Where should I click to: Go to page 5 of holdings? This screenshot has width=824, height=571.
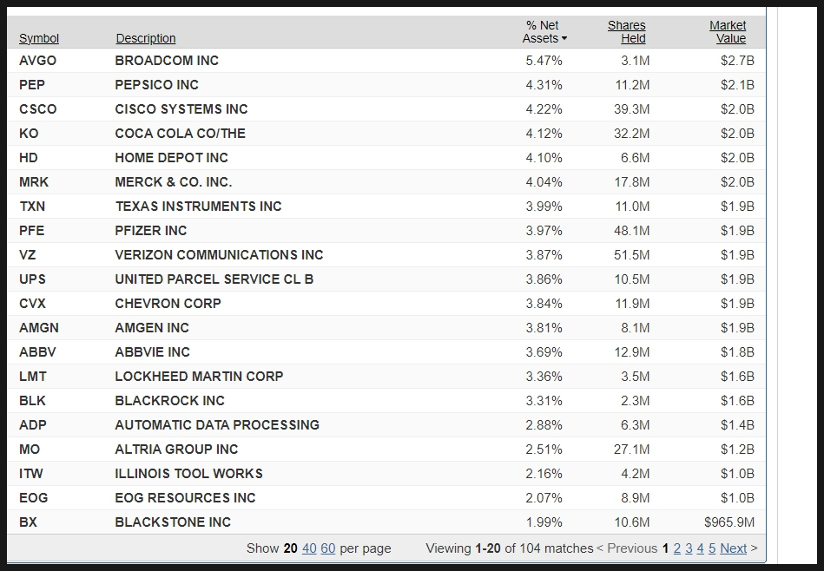(711, 548)
